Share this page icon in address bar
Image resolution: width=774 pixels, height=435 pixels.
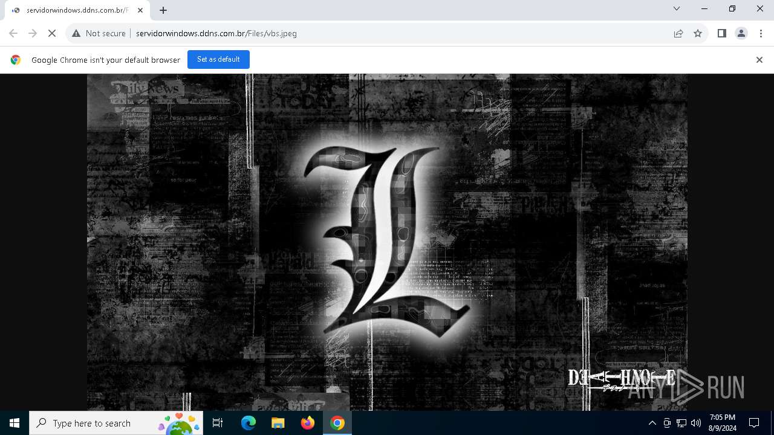click(678, 33)
